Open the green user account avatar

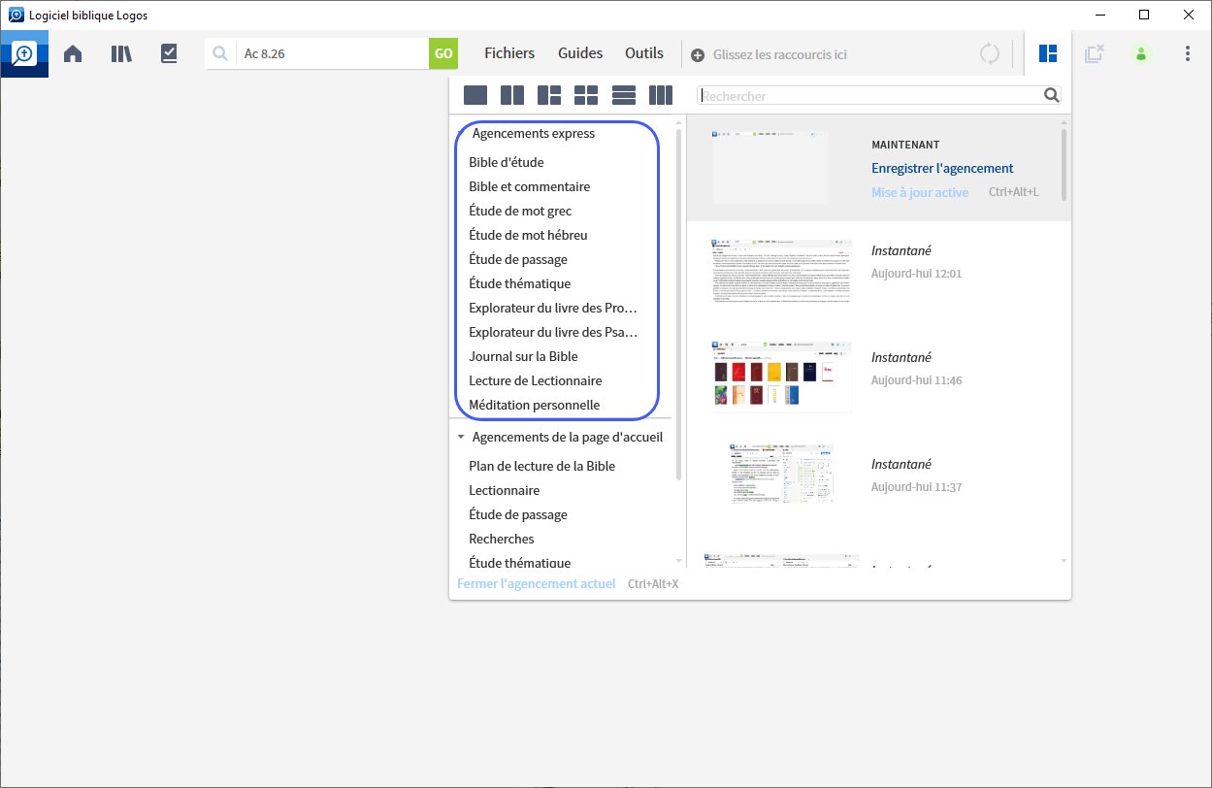tap(1141, 54)
